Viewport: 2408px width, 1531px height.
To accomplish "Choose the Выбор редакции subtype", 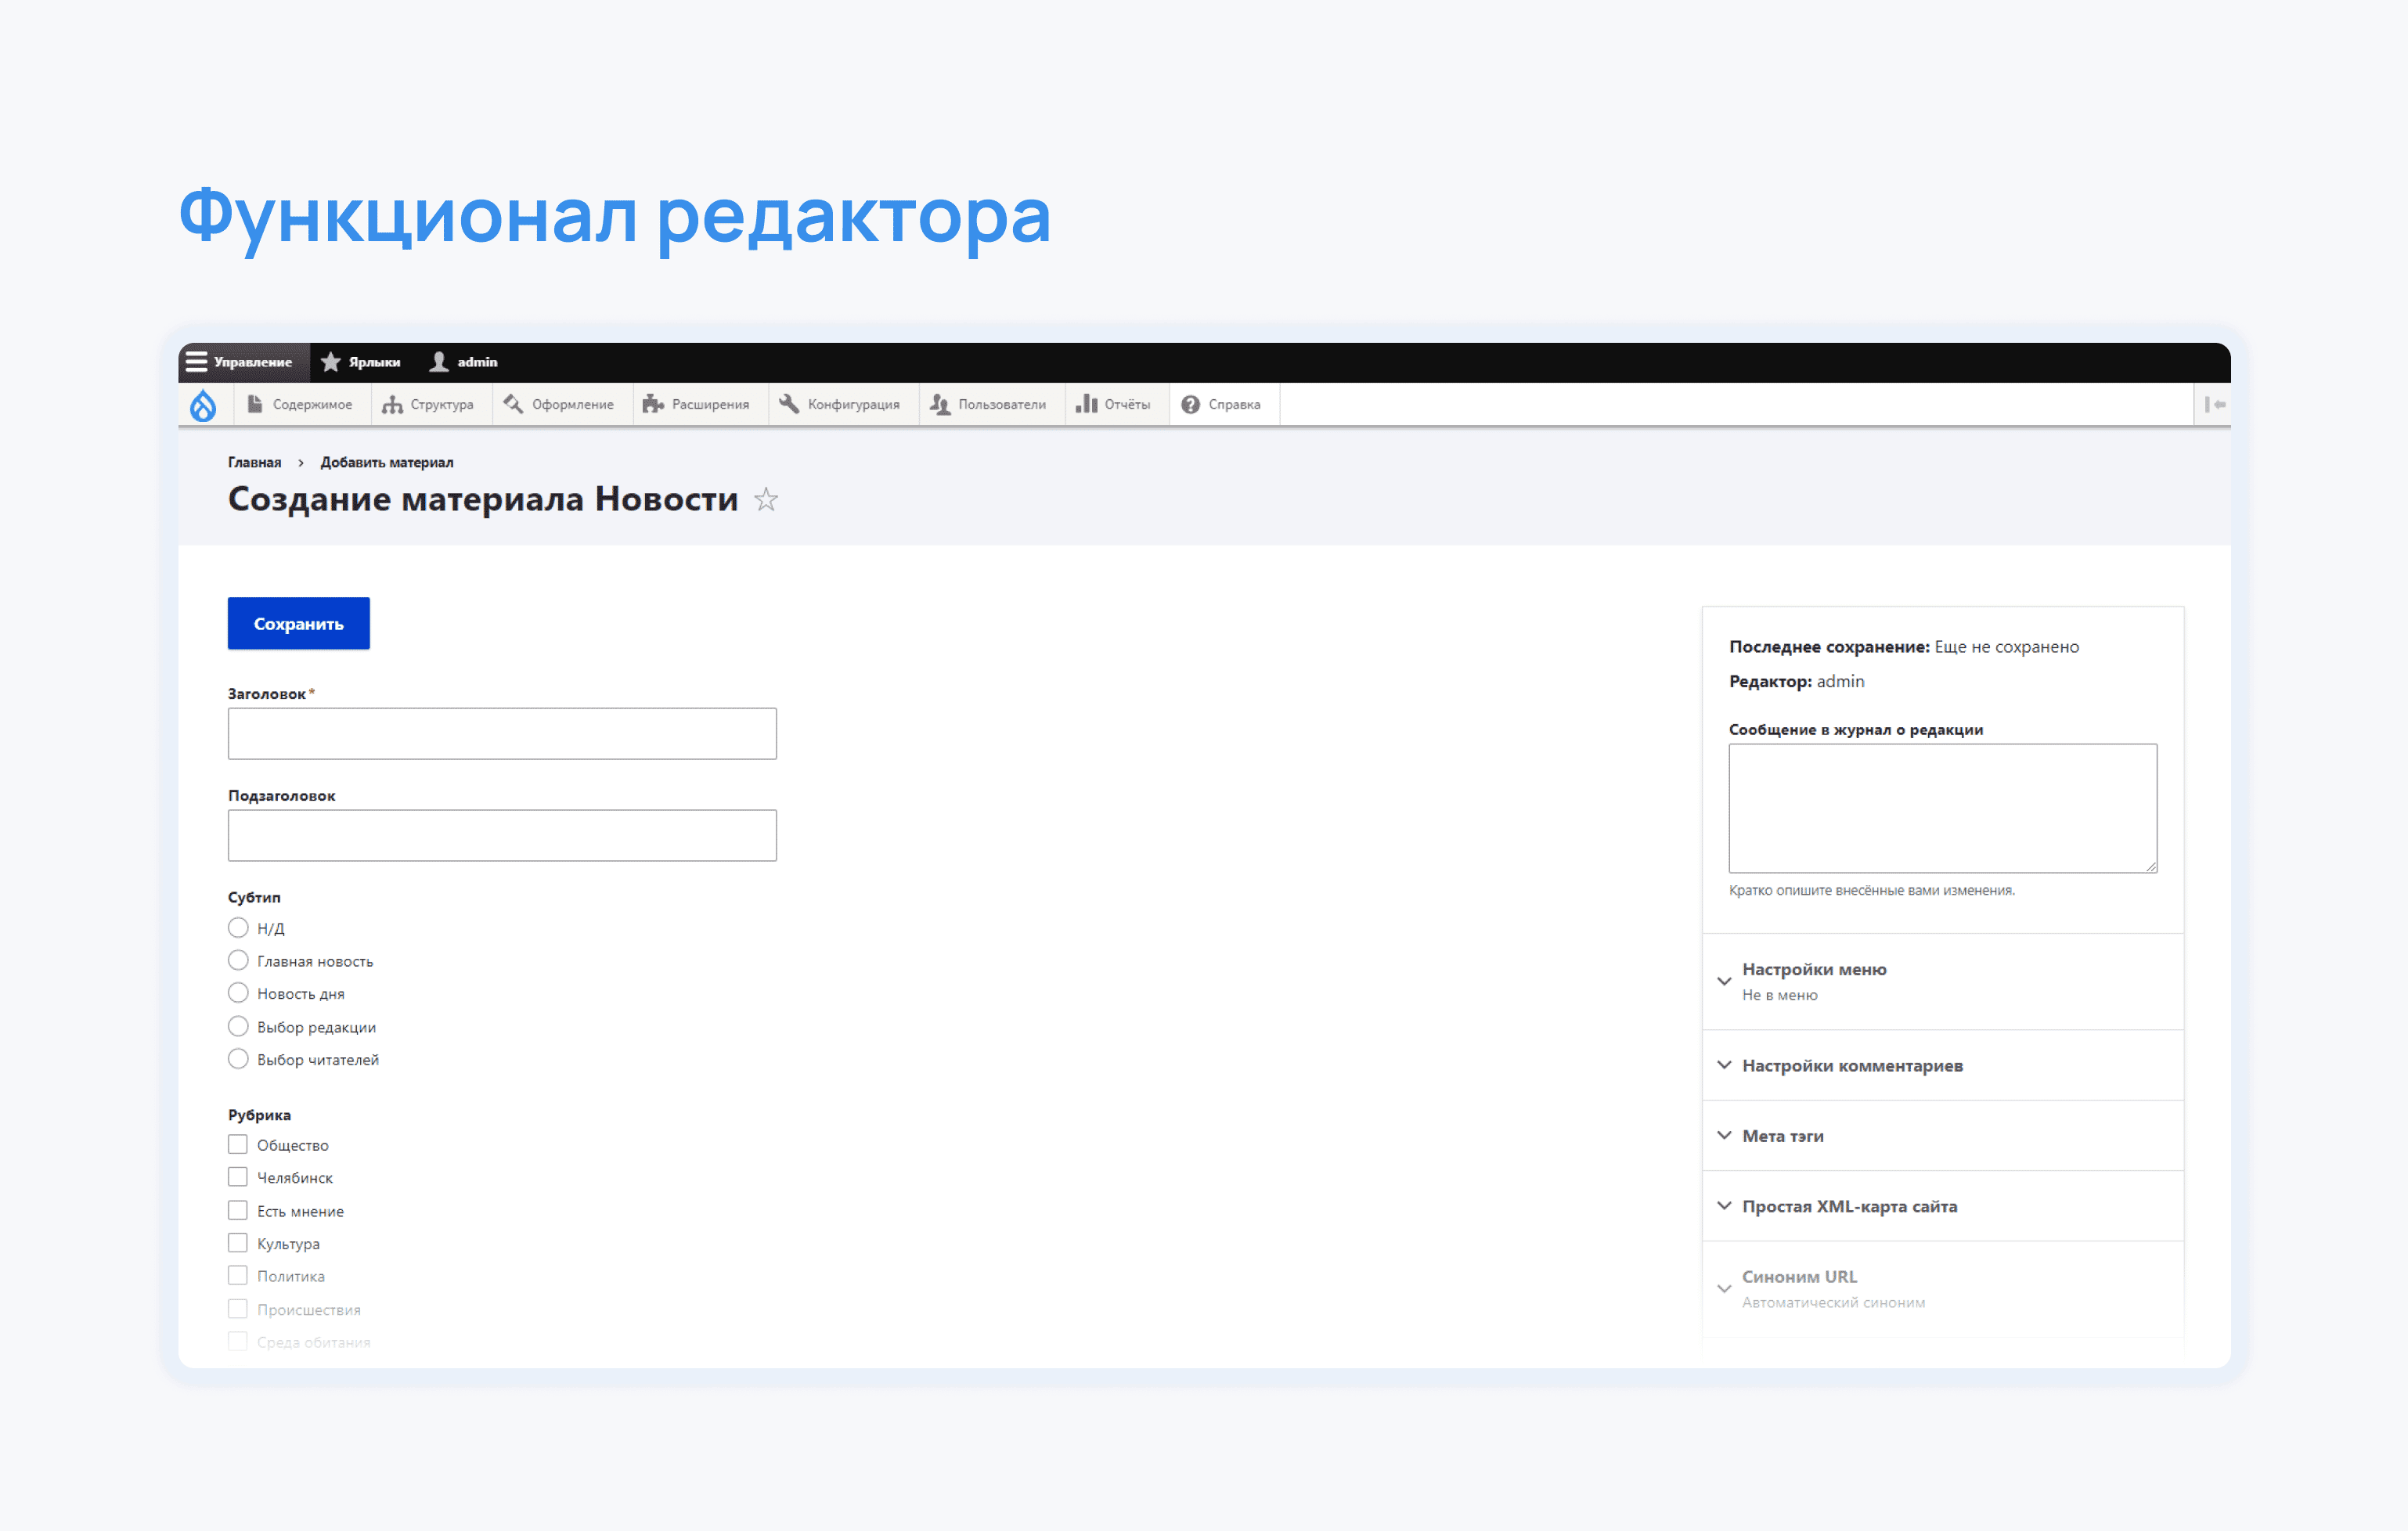I will click(238, 1026).
